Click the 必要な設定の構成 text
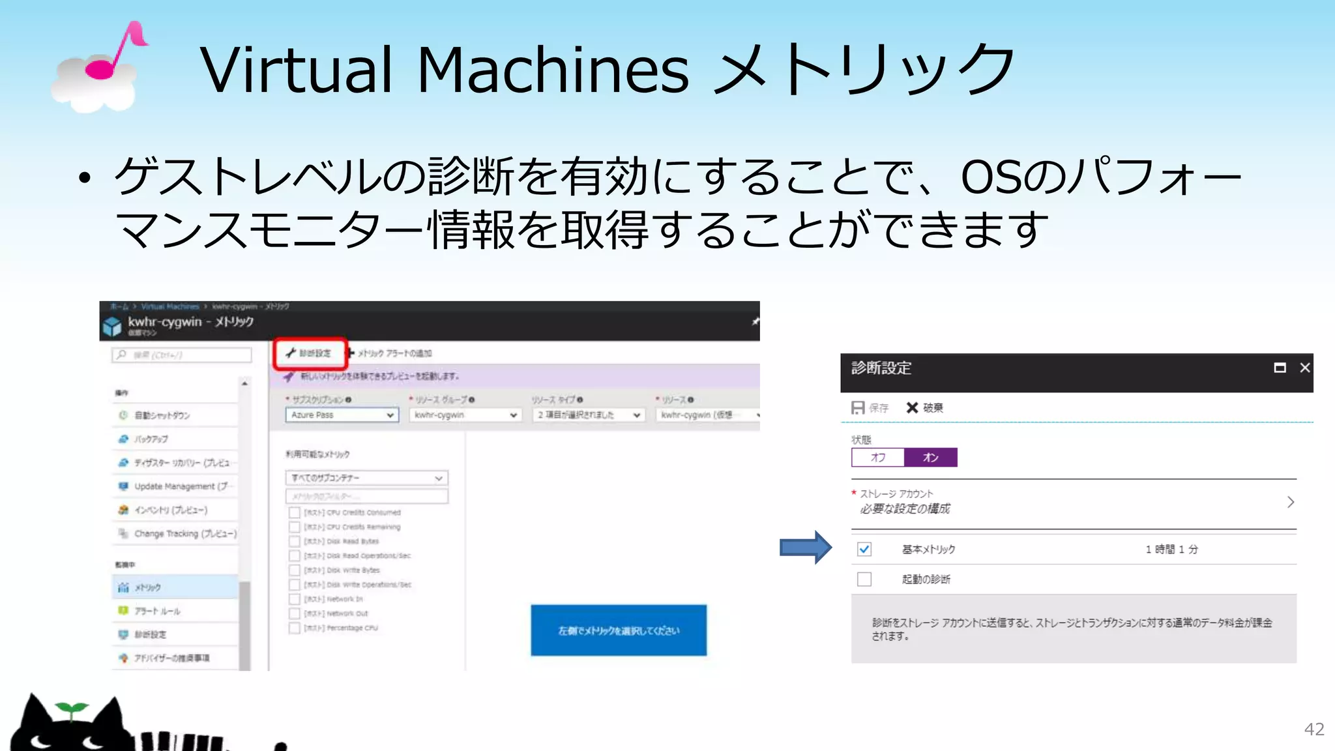Viewport: 1335px width, 751px height. [905, 508]
